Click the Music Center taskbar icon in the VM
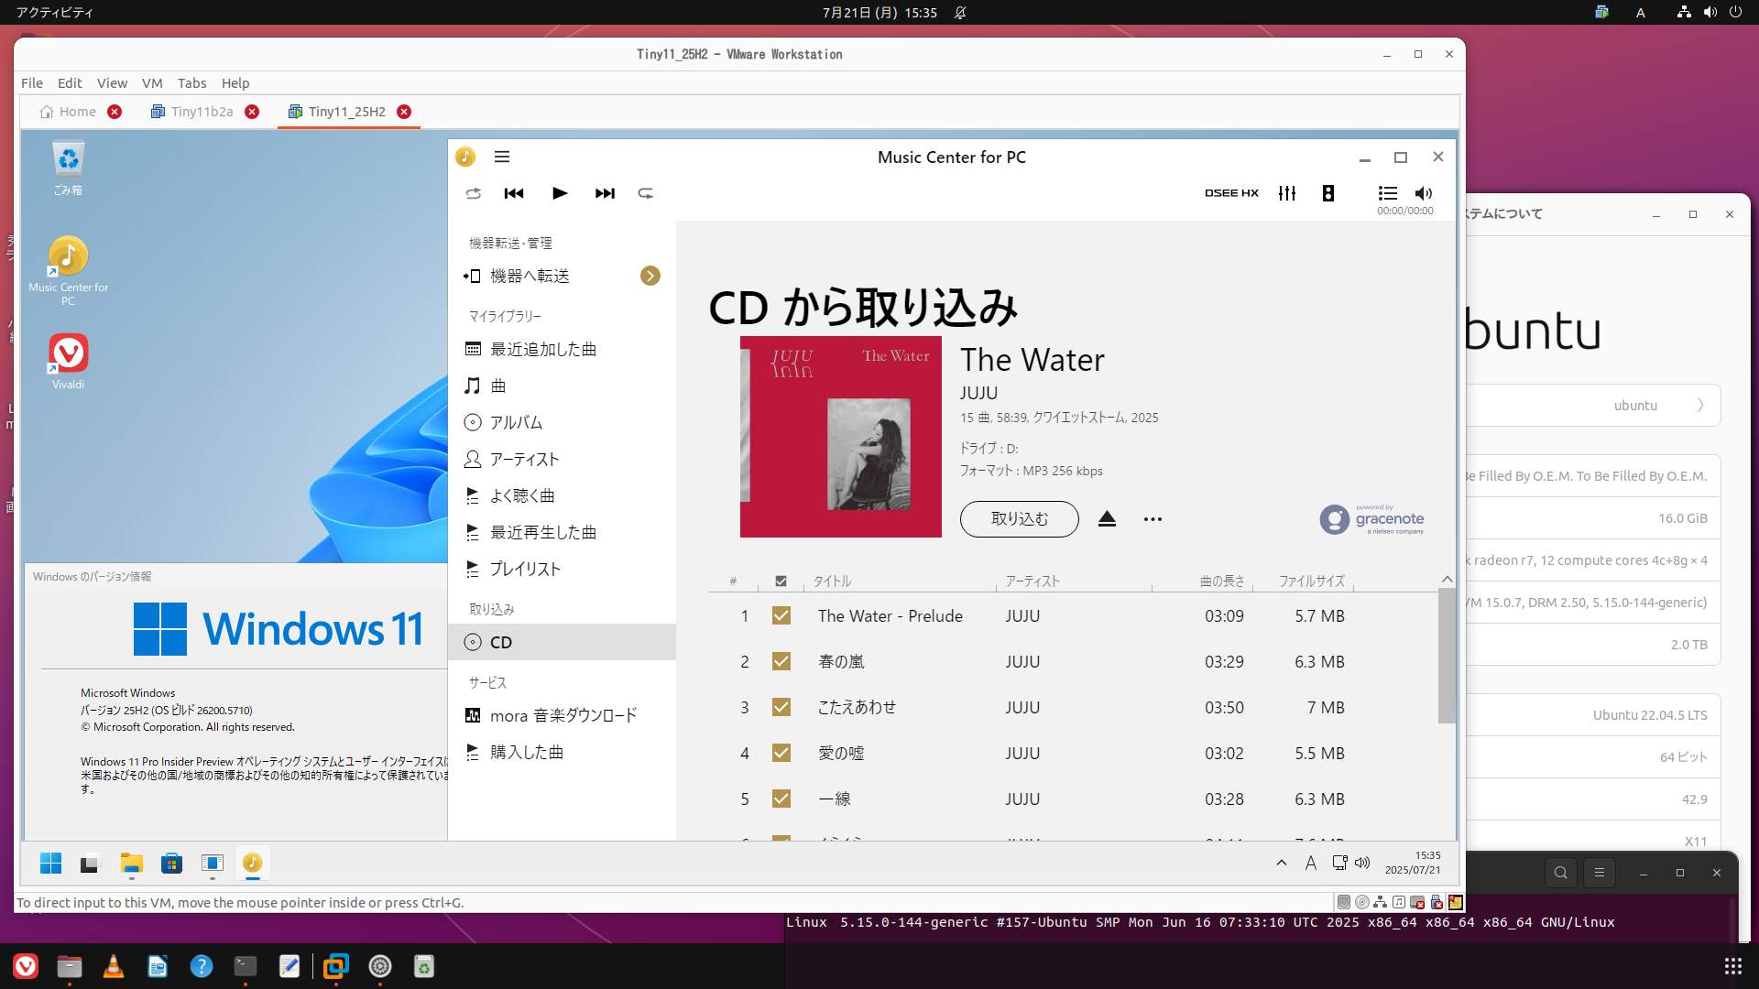This screenshot has height=989, width=1759. (x=252, y=864)
